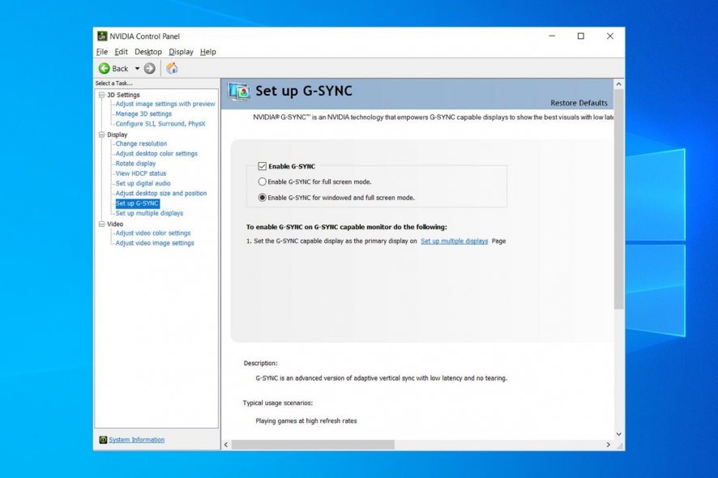Viewport: 718px width, 478px height.
Task: Click the horizontal scrollbar thumb
Action: tap(313, 445)
